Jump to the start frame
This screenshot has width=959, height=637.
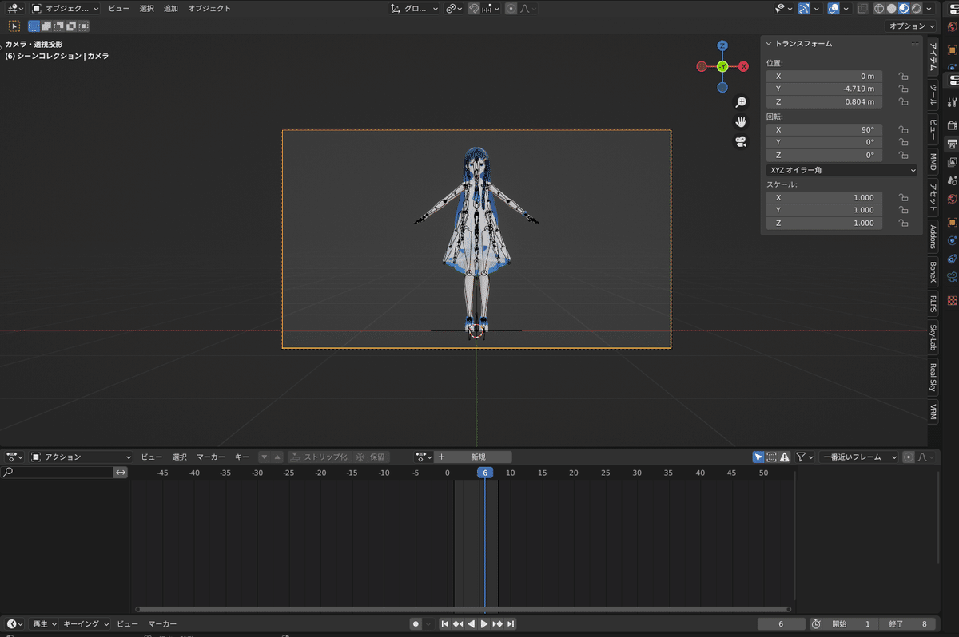[445, 623]
